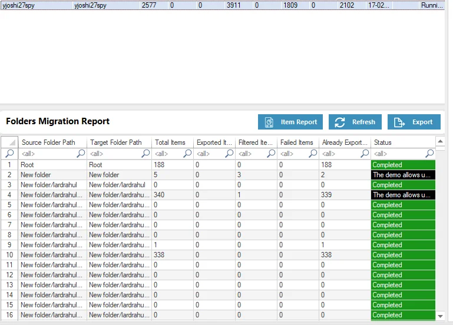Click the Completed status in row 16
Viewport: 453px width, 325px height.
403,315
